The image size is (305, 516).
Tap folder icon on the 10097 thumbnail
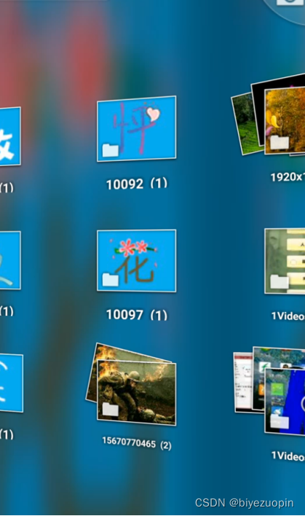(x=110, y=279)
